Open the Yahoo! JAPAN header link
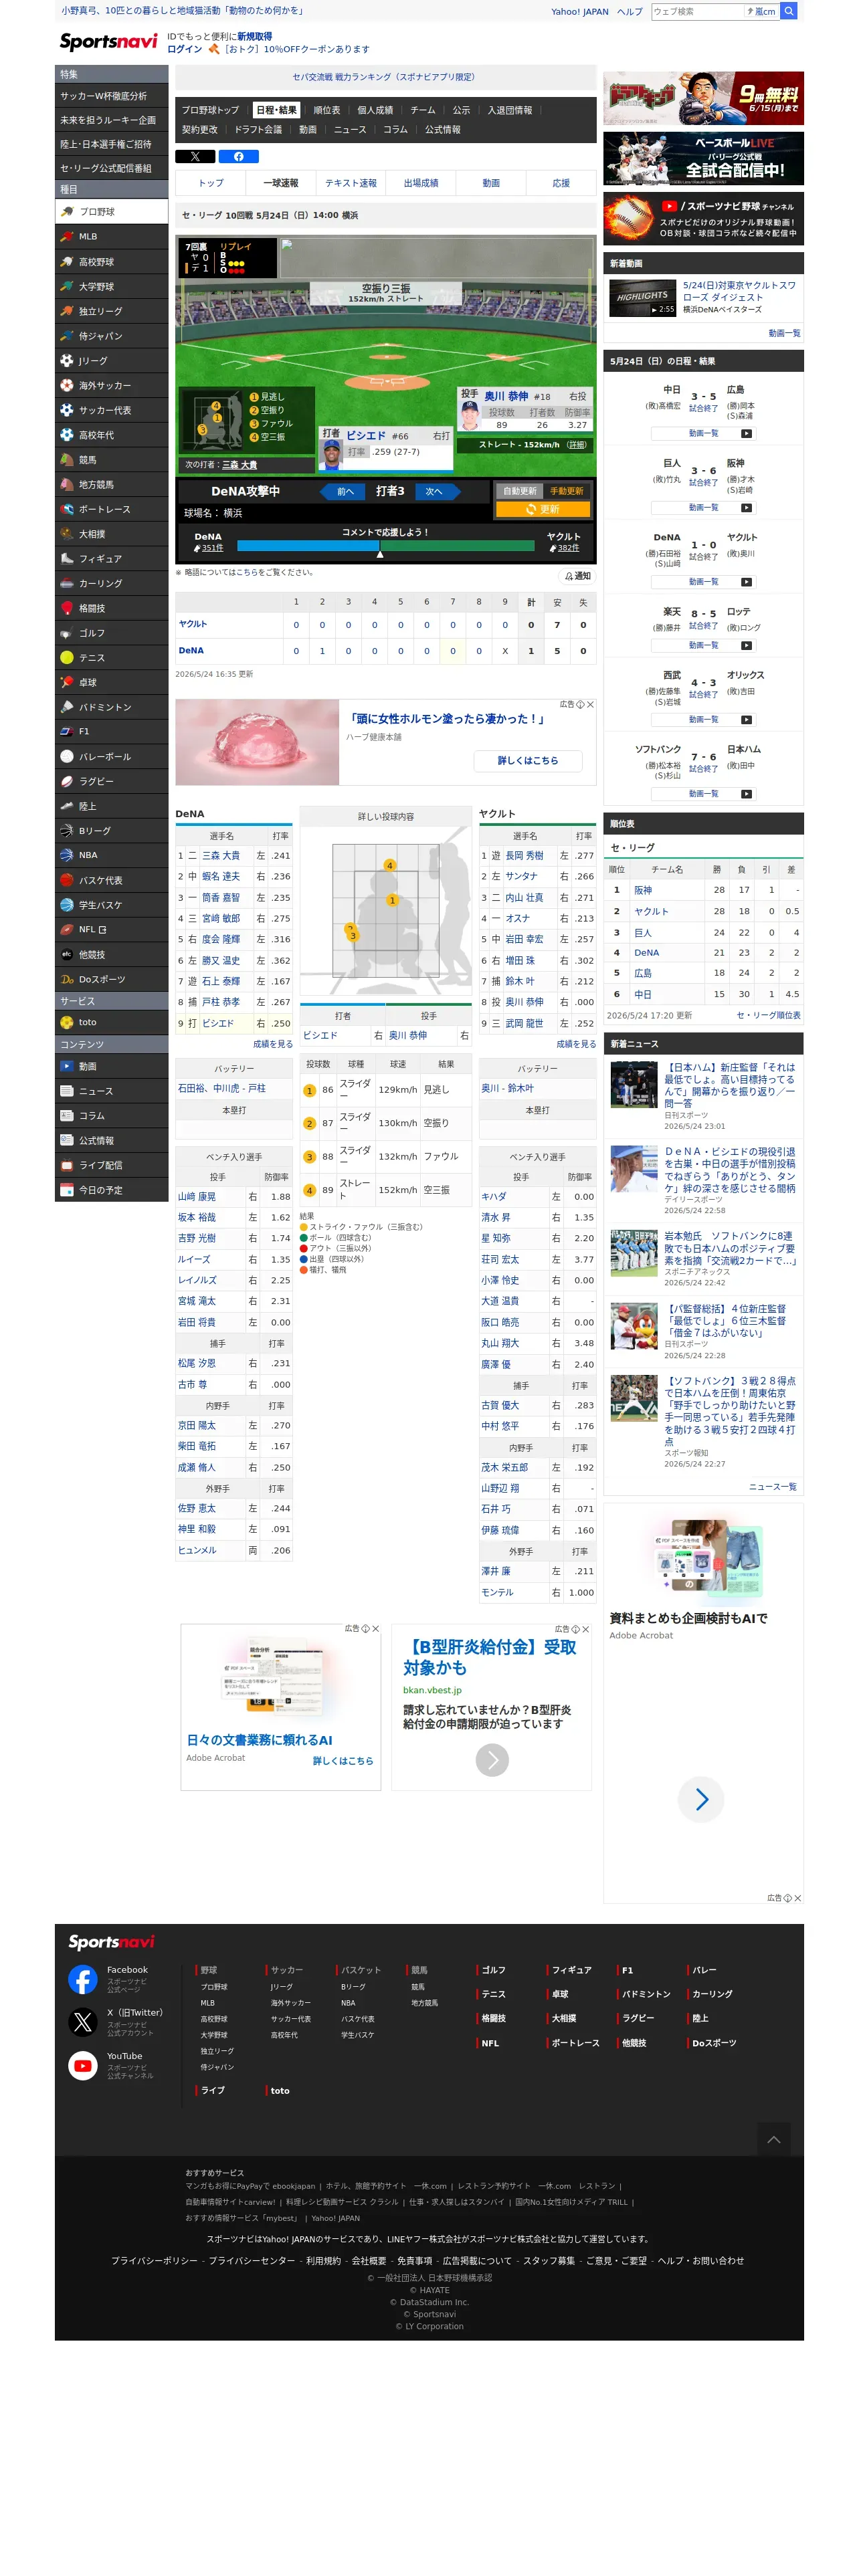Screen dimensions: 859x2576 (580, 12)
